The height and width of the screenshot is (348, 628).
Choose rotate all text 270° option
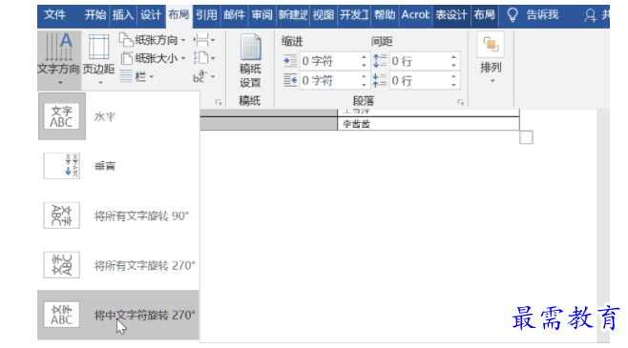tap(118, 265)
